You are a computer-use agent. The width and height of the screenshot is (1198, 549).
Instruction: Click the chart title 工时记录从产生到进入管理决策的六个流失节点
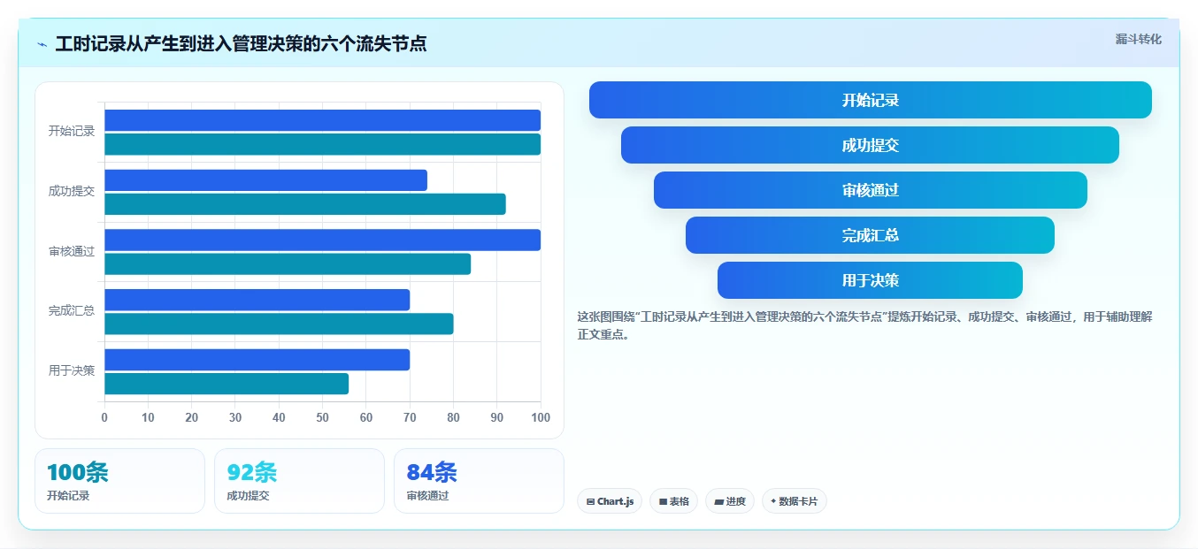point(241,43)
